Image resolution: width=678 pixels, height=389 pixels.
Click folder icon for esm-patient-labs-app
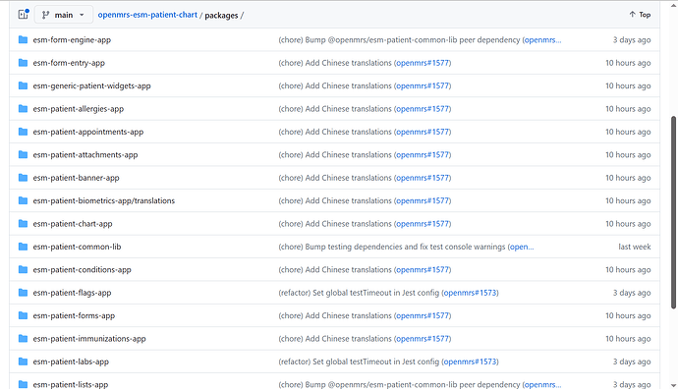[x=23, y=361]
